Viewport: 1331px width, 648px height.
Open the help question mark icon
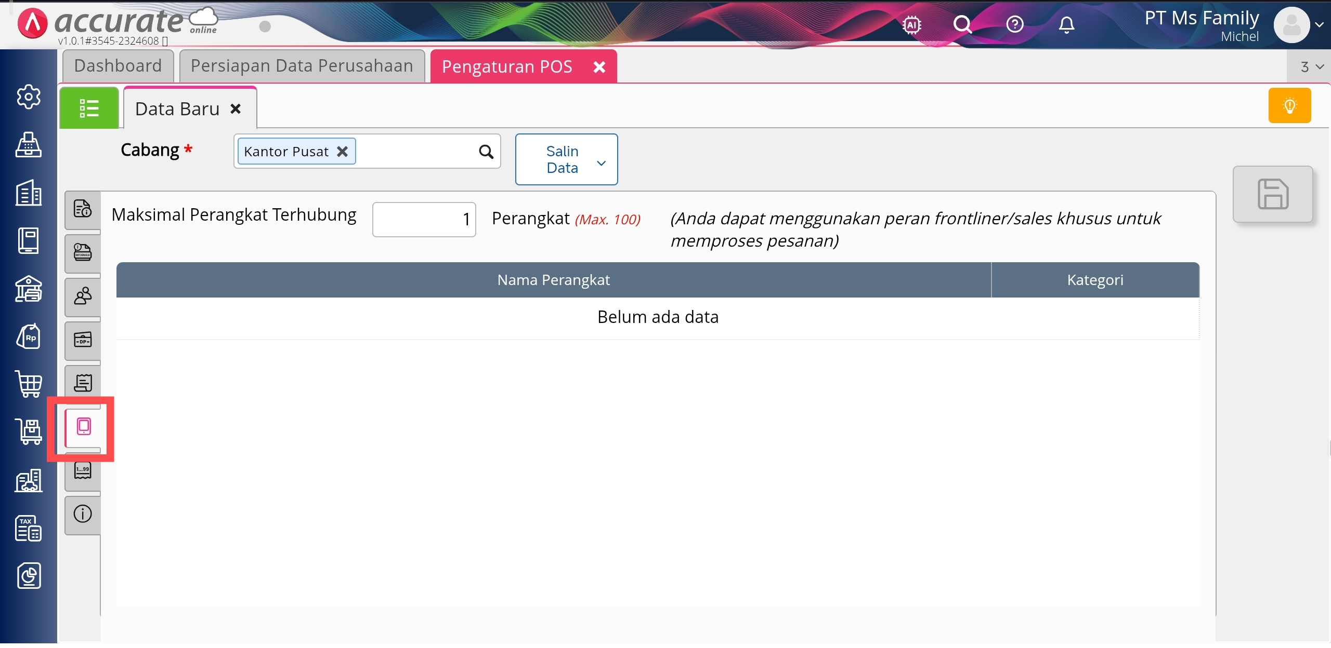click(1014, 24)
